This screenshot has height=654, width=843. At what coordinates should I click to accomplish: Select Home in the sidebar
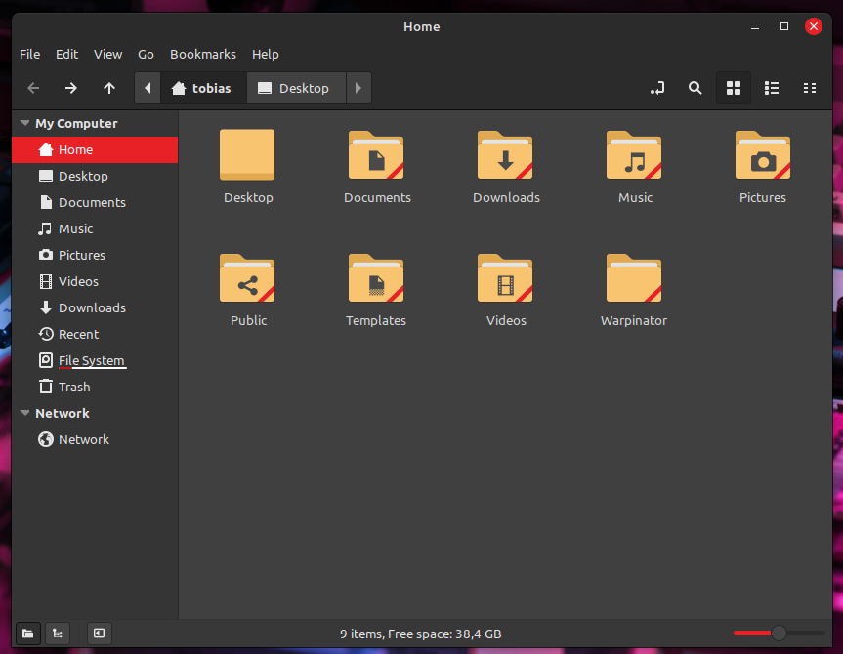[x=95, y=150]
